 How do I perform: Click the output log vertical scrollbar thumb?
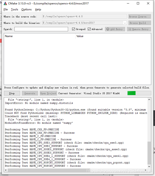tap(149, 153)
